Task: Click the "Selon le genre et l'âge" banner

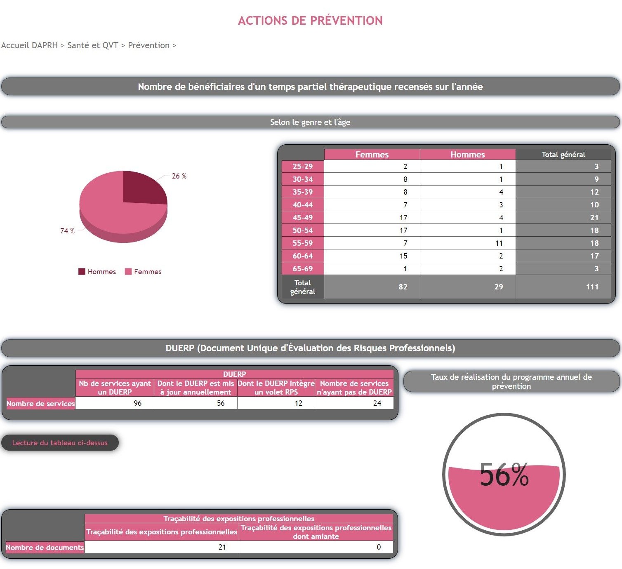Action: point(310,122)
